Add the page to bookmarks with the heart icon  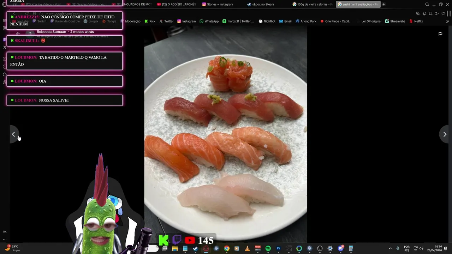(443, 13)
